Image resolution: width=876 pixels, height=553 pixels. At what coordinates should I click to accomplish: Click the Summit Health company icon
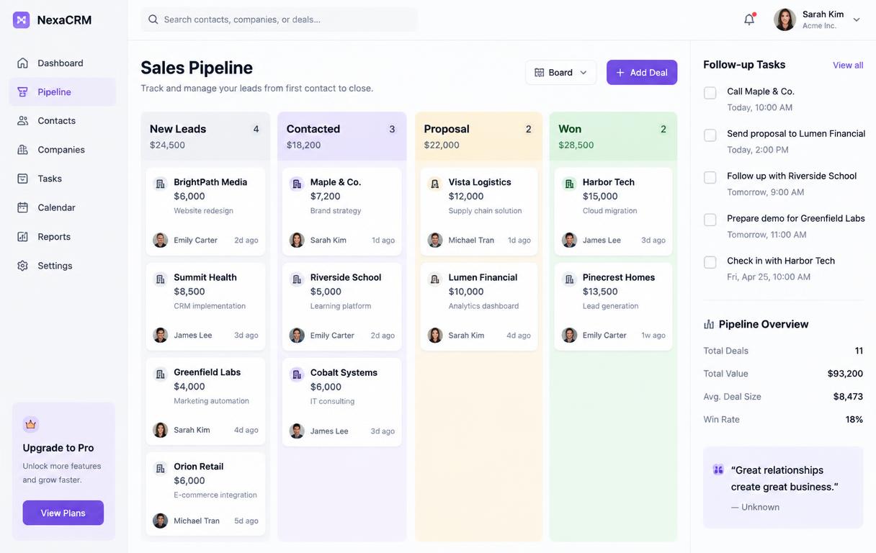point(161,279)
